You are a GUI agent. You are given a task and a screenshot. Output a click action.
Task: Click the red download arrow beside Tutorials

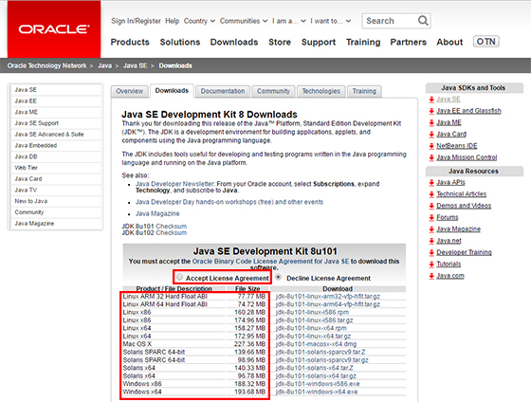click(431, 264)
